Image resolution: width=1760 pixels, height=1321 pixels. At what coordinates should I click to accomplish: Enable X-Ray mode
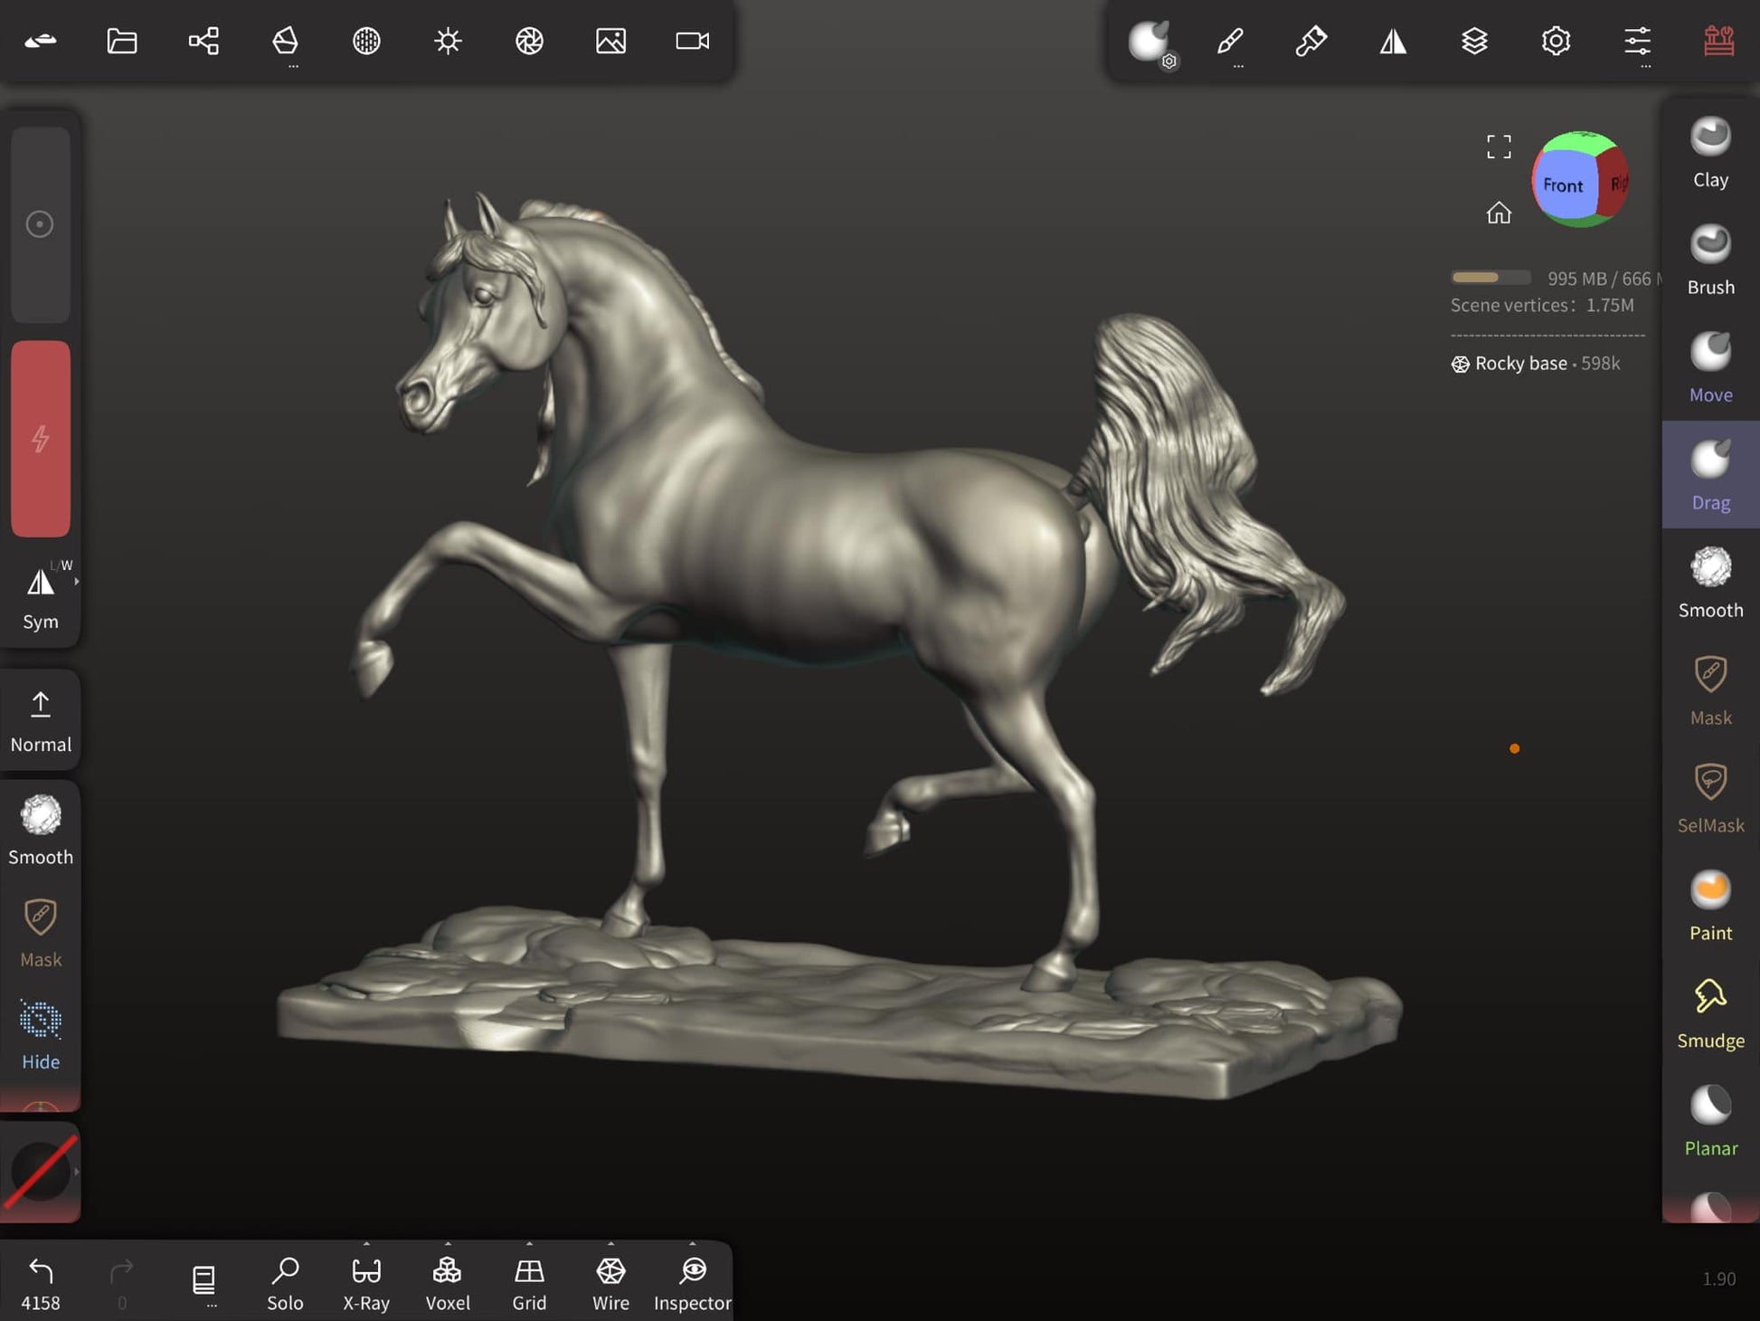click(x=366, y=1282)
